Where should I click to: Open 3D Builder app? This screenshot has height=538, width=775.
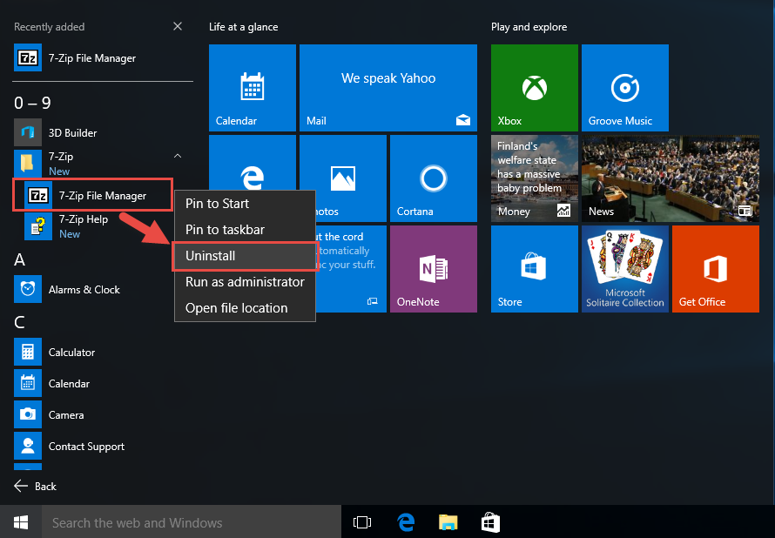point(102,132)
